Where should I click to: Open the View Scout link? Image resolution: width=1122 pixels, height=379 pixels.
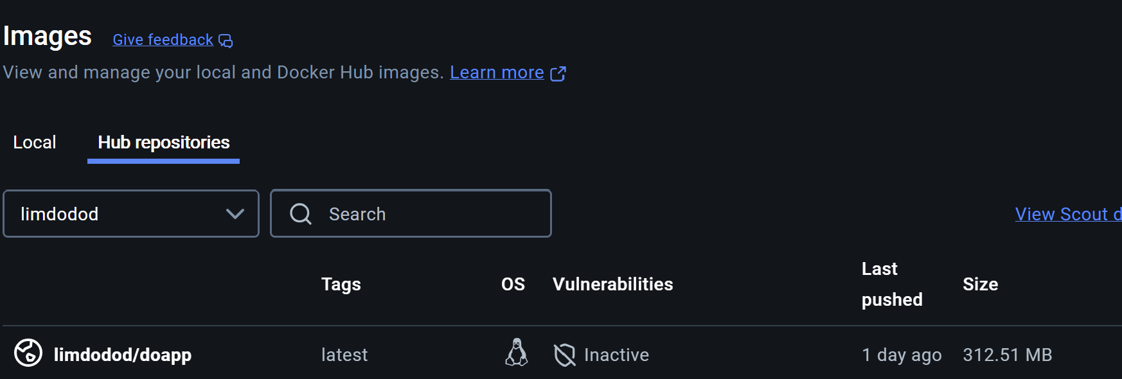tap(1067, 214)
